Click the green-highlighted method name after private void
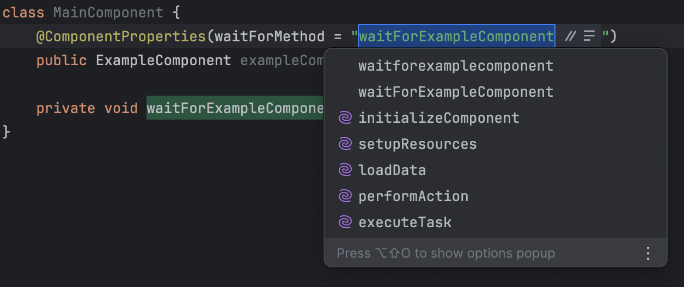Viewport: 684px width, 287px height. click(235, 108)
